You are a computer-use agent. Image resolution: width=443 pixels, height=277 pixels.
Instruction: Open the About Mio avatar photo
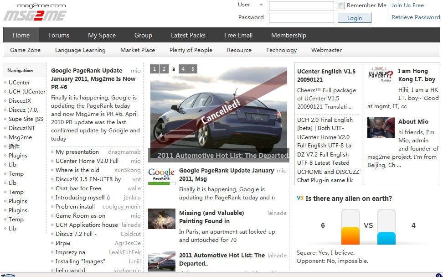pos(381,127)
